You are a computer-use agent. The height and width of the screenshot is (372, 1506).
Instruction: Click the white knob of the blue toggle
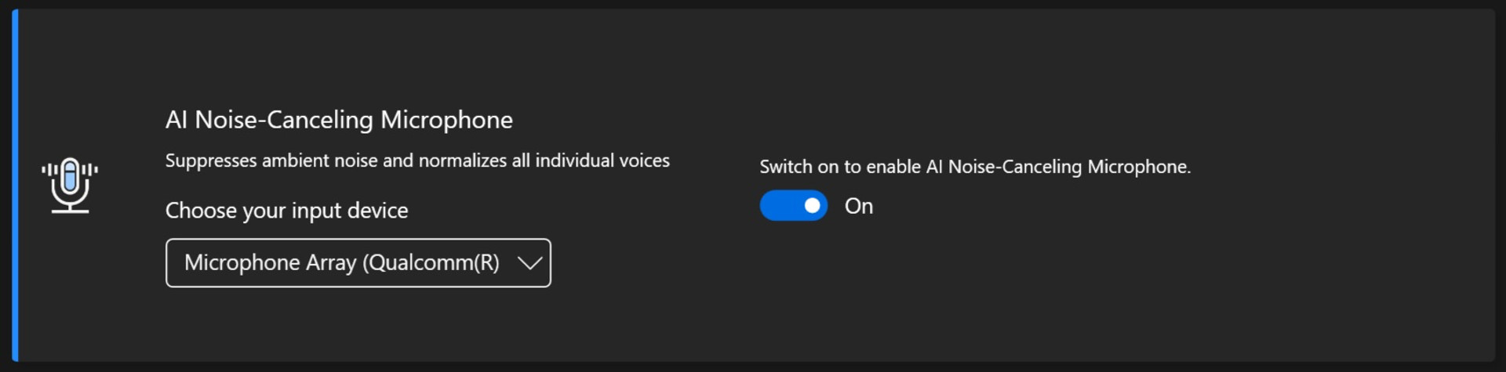pyautogui.click(x=812, y=206)
